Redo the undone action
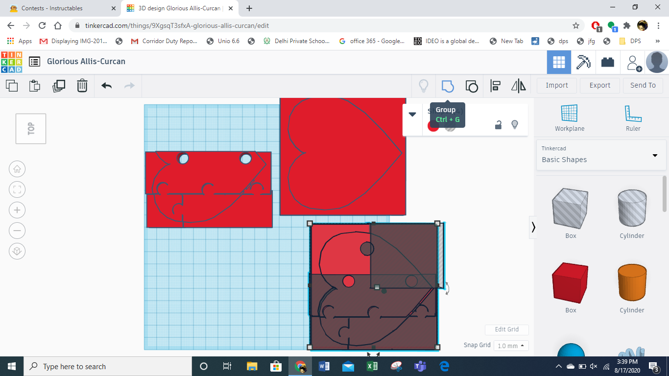Screen dimensions: 669x376 129,86
